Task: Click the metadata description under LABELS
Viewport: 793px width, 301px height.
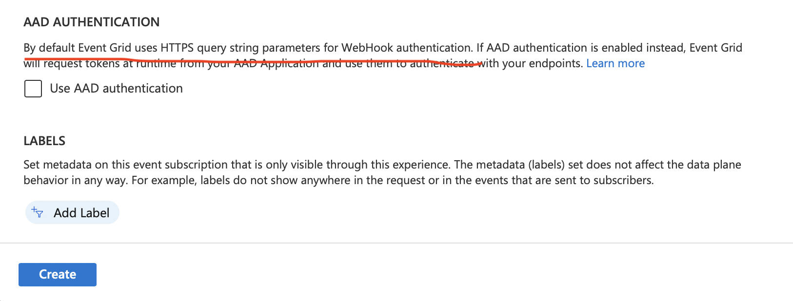Action: (x=380, y=172)
